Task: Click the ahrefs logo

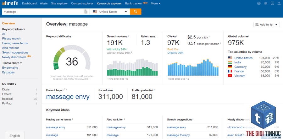Action: 10,3
